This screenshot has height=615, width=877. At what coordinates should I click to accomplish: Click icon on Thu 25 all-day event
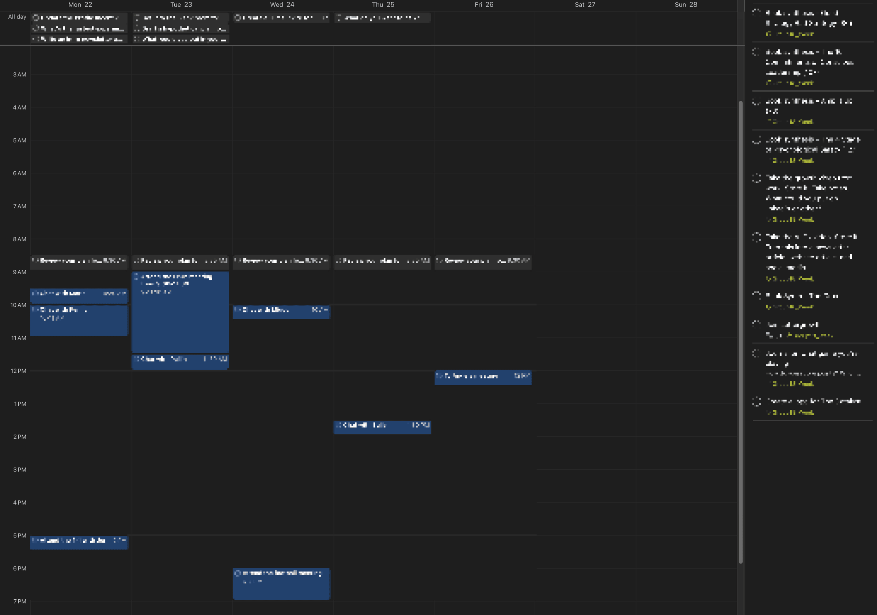(x=339, y=18)
